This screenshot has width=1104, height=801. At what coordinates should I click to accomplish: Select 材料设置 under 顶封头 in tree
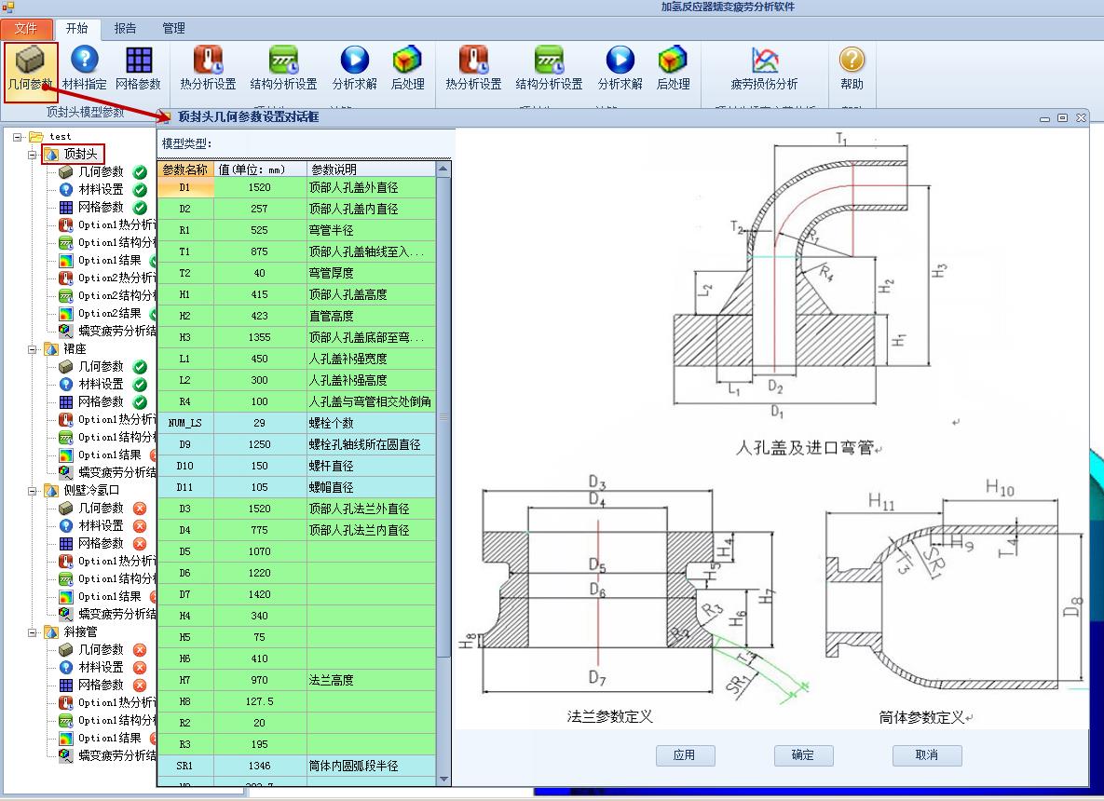(101, 189)
